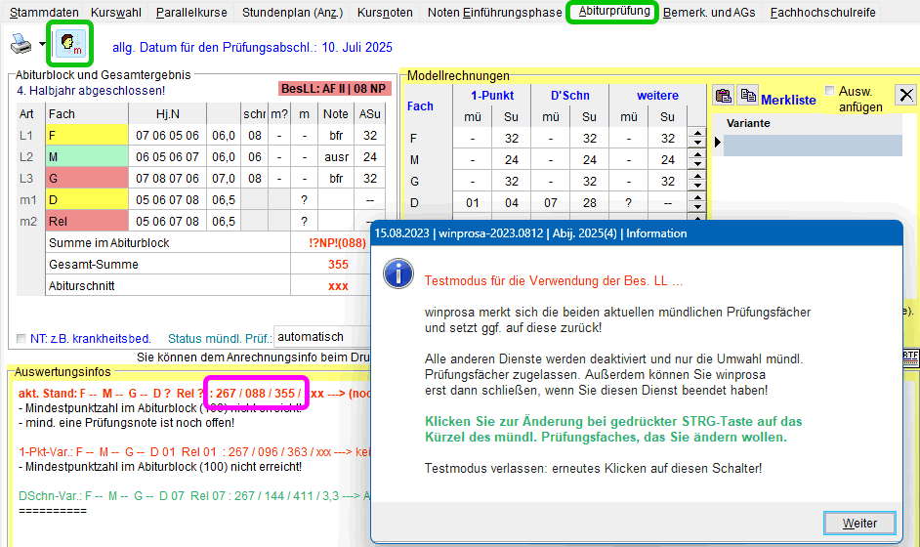Viewport: 920px width, 547px height.
Task: Open the Status mündl. Prüf. dropdown
Action: pyautogui.click(x=322, y=336)
